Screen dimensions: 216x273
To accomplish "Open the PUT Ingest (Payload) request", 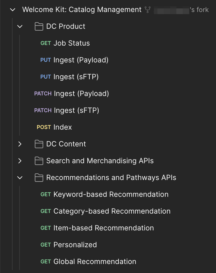I will 81,60.
